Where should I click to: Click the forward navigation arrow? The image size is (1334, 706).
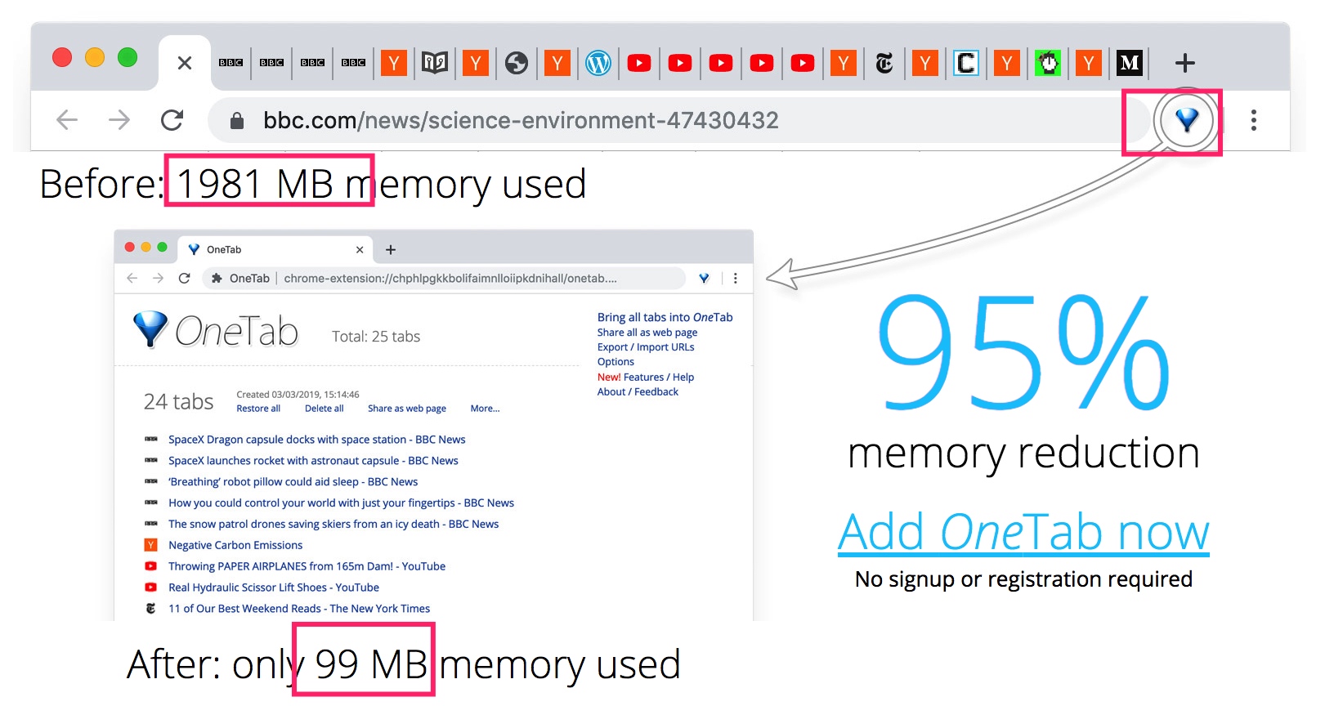[x=119, y=121]
